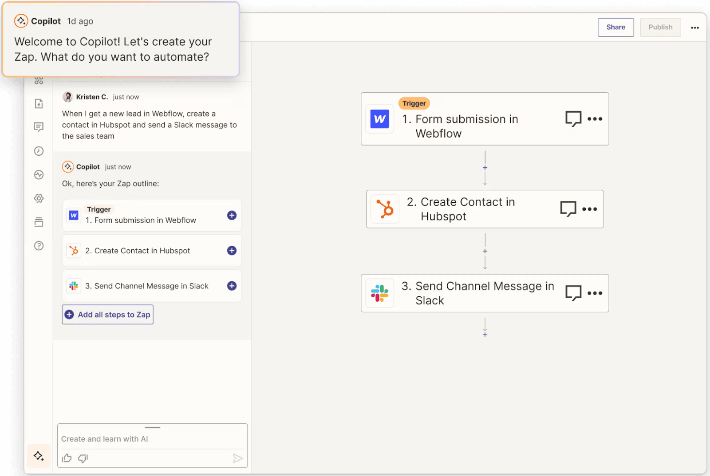Click the thumbs down feedback icon
The height and width of the screenshot is (476, 710).
(83, 458)
